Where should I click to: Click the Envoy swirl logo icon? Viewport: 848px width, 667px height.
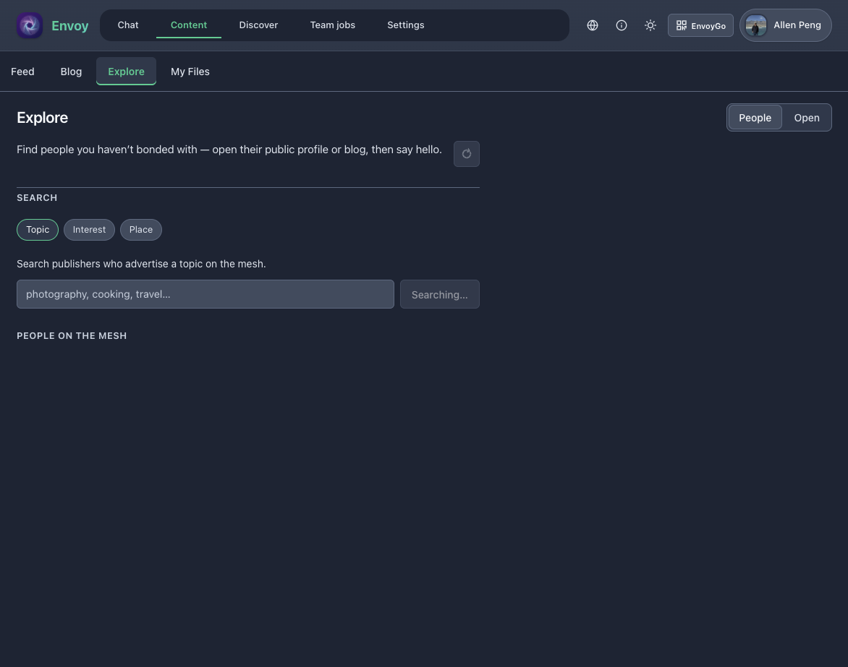[x=30, y=25]
